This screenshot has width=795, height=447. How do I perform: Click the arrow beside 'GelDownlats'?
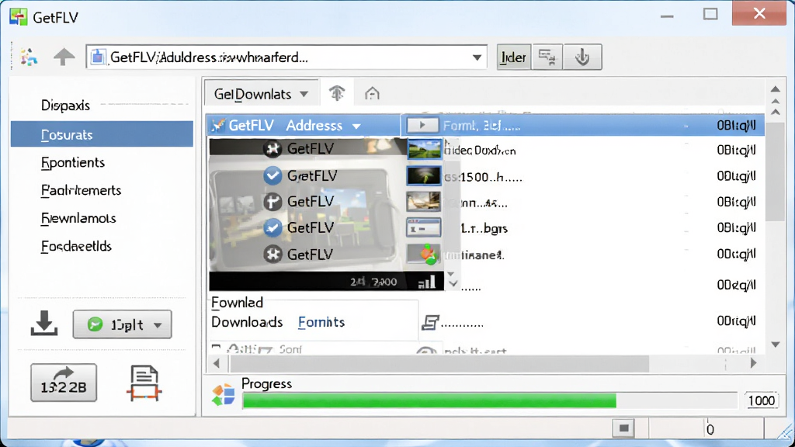coord(304,94)
